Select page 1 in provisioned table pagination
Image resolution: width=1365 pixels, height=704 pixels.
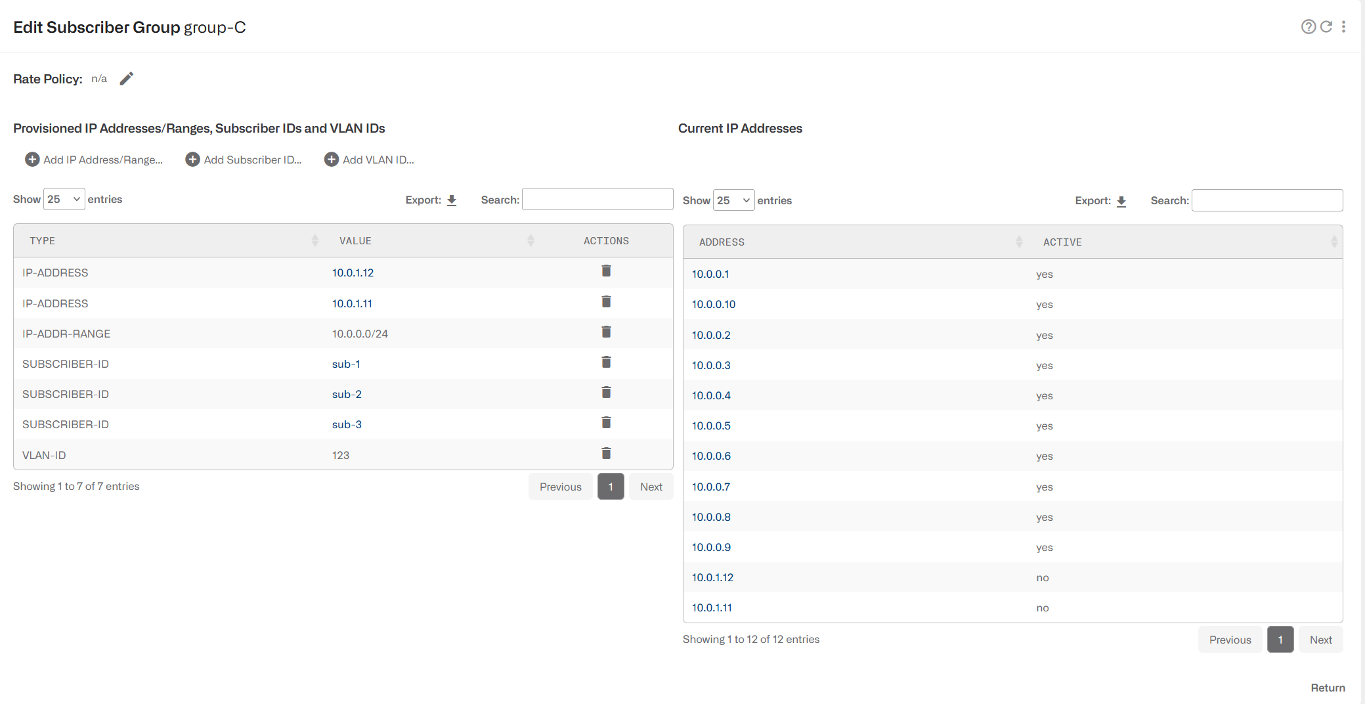tap(611, 487)
